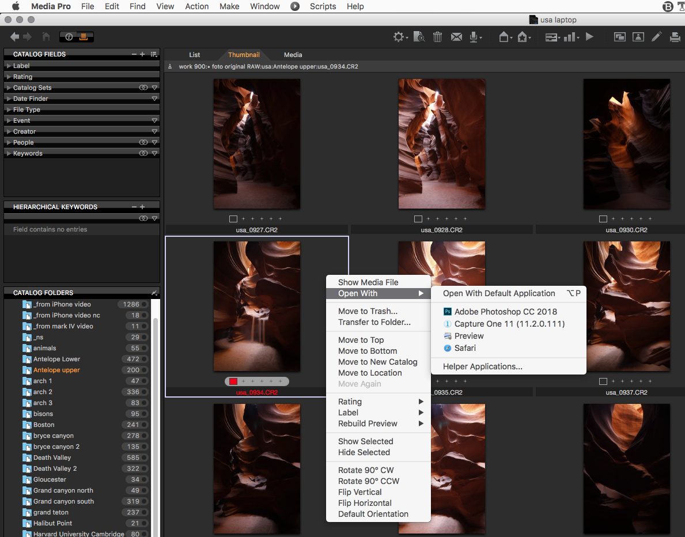
Task: Open the Date Finder dropdown triangle
Action: coord(154,99)
